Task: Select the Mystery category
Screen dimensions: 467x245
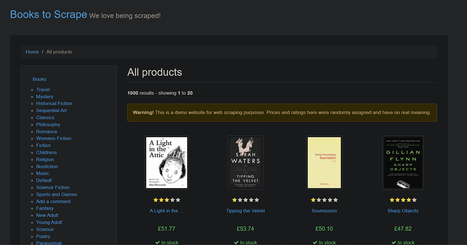Action: pyautogui.click(x=45, y=97)
